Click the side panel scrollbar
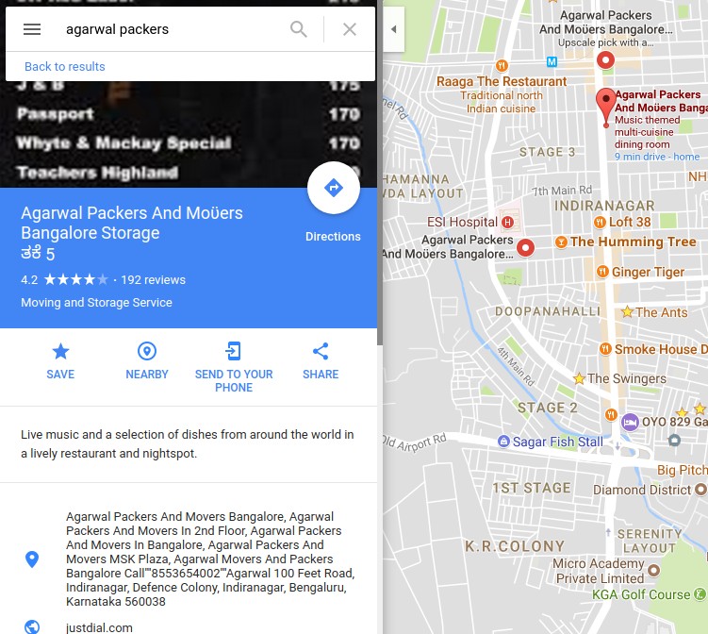This screenshot has height=634, width=708. [380, 176]
